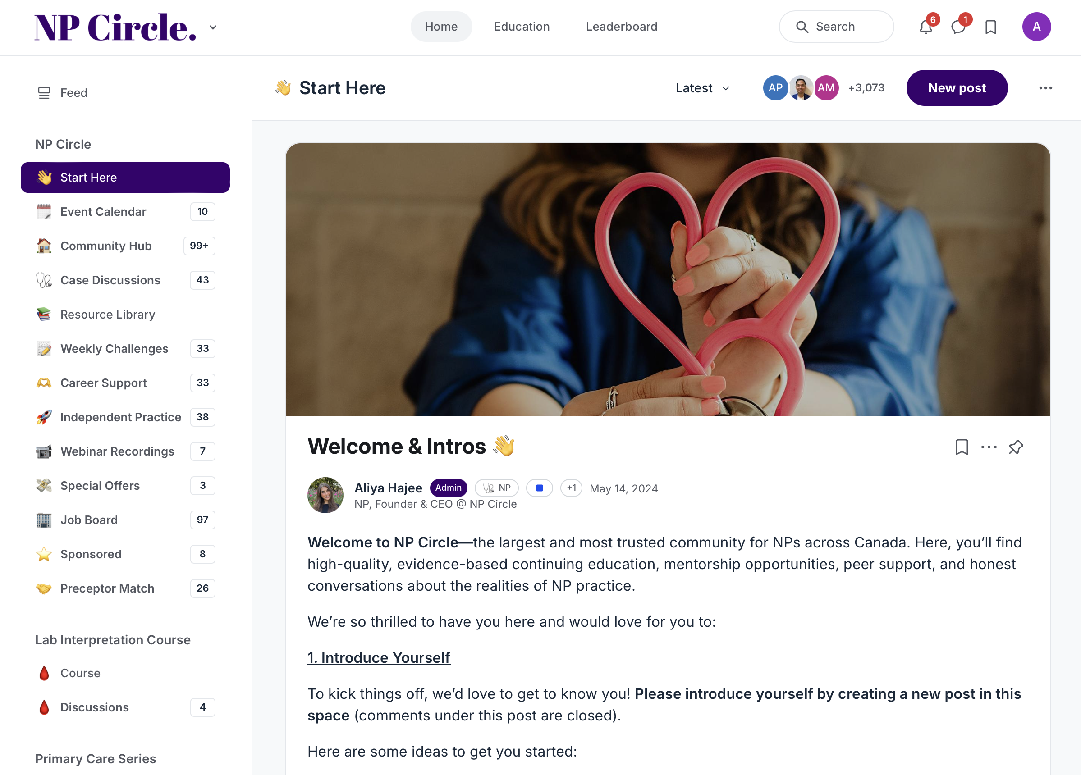Open Start Here space options menu
The height and width of the screenshot is (775, 1081).
(x=1046, y=88)
